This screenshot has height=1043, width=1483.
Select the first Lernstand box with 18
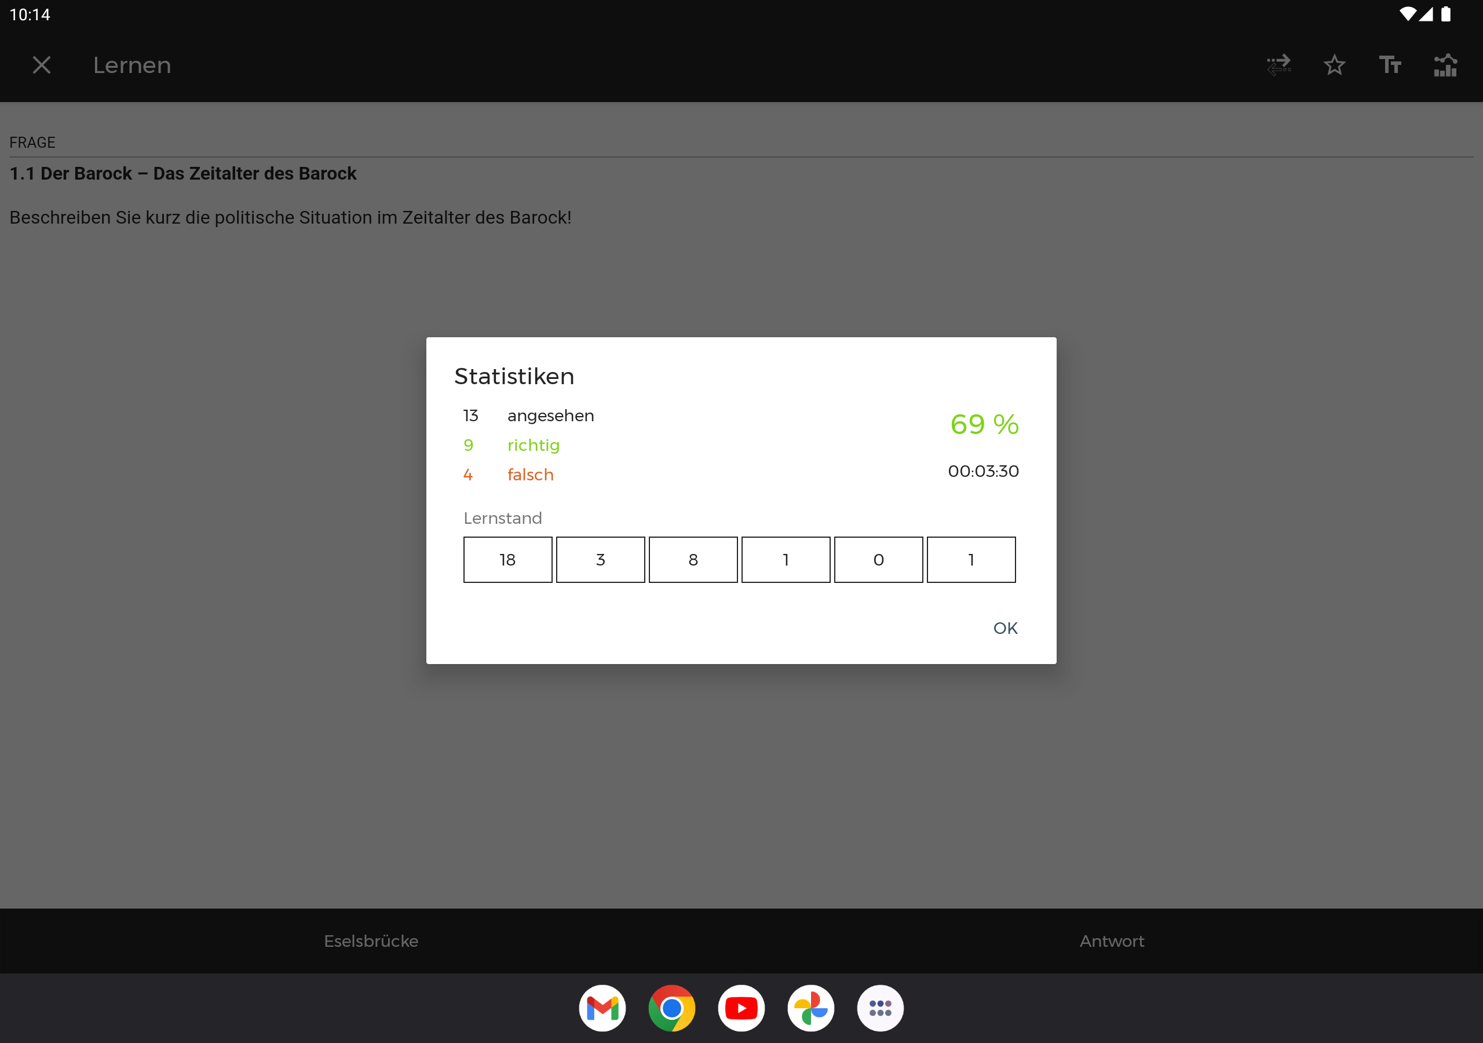(507, 560)
